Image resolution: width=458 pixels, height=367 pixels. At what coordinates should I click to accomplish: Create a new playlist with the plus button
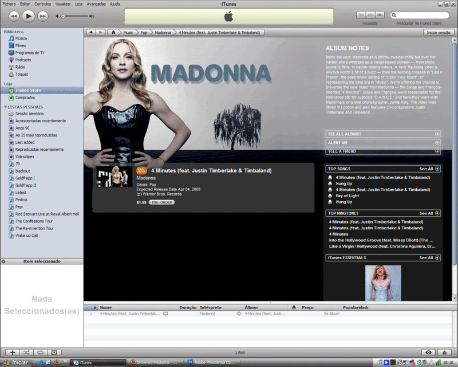[x=12, y=352]
